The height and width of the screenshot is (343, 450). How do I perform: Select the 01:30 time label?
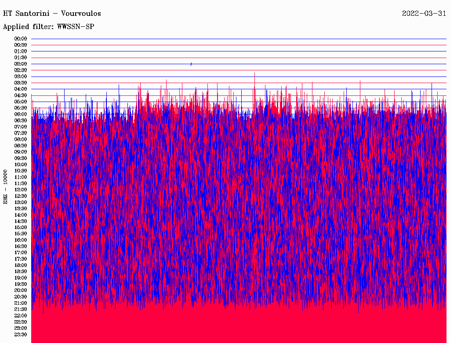coord(21,58)
